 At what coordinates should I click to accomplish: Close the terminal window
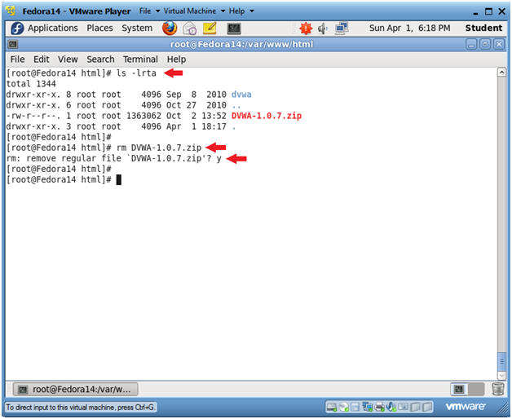tap(499, 44)
